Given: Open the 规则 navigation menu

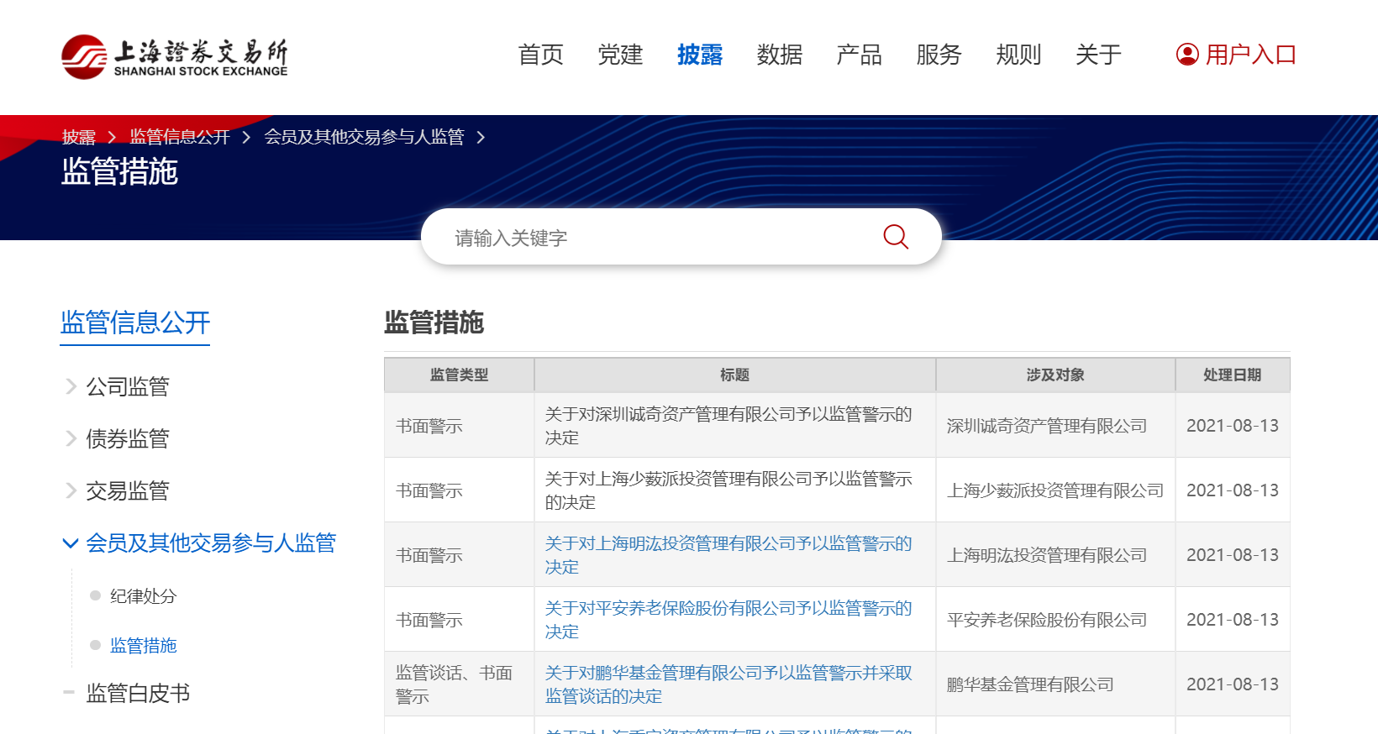Looking at the screenshot, I should [1018, 55].
